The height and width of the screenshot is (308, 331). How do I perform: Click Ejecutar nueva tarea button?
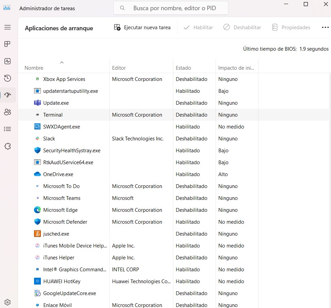(142, 28)
